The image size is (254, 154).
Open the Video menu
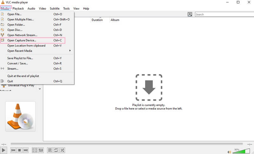[43, 9]
